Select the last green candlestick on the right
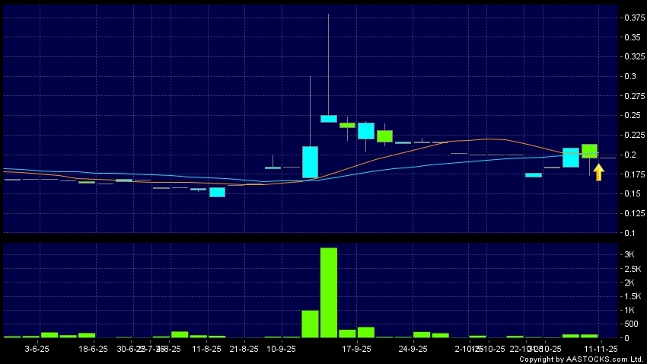The width and height of the screenshot is (647, 364). (x=589, y=151)
